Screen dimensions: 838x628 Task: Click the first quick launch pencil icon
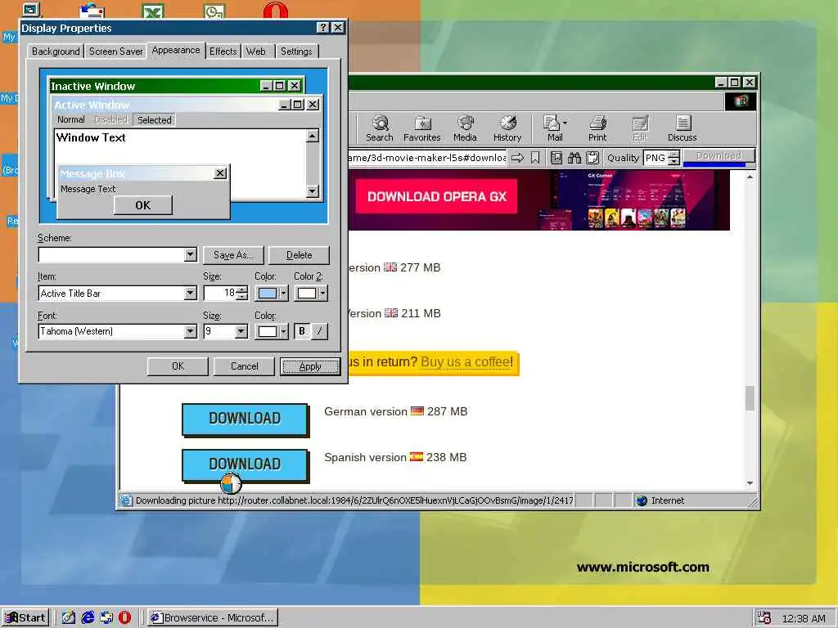pos(69,617)
